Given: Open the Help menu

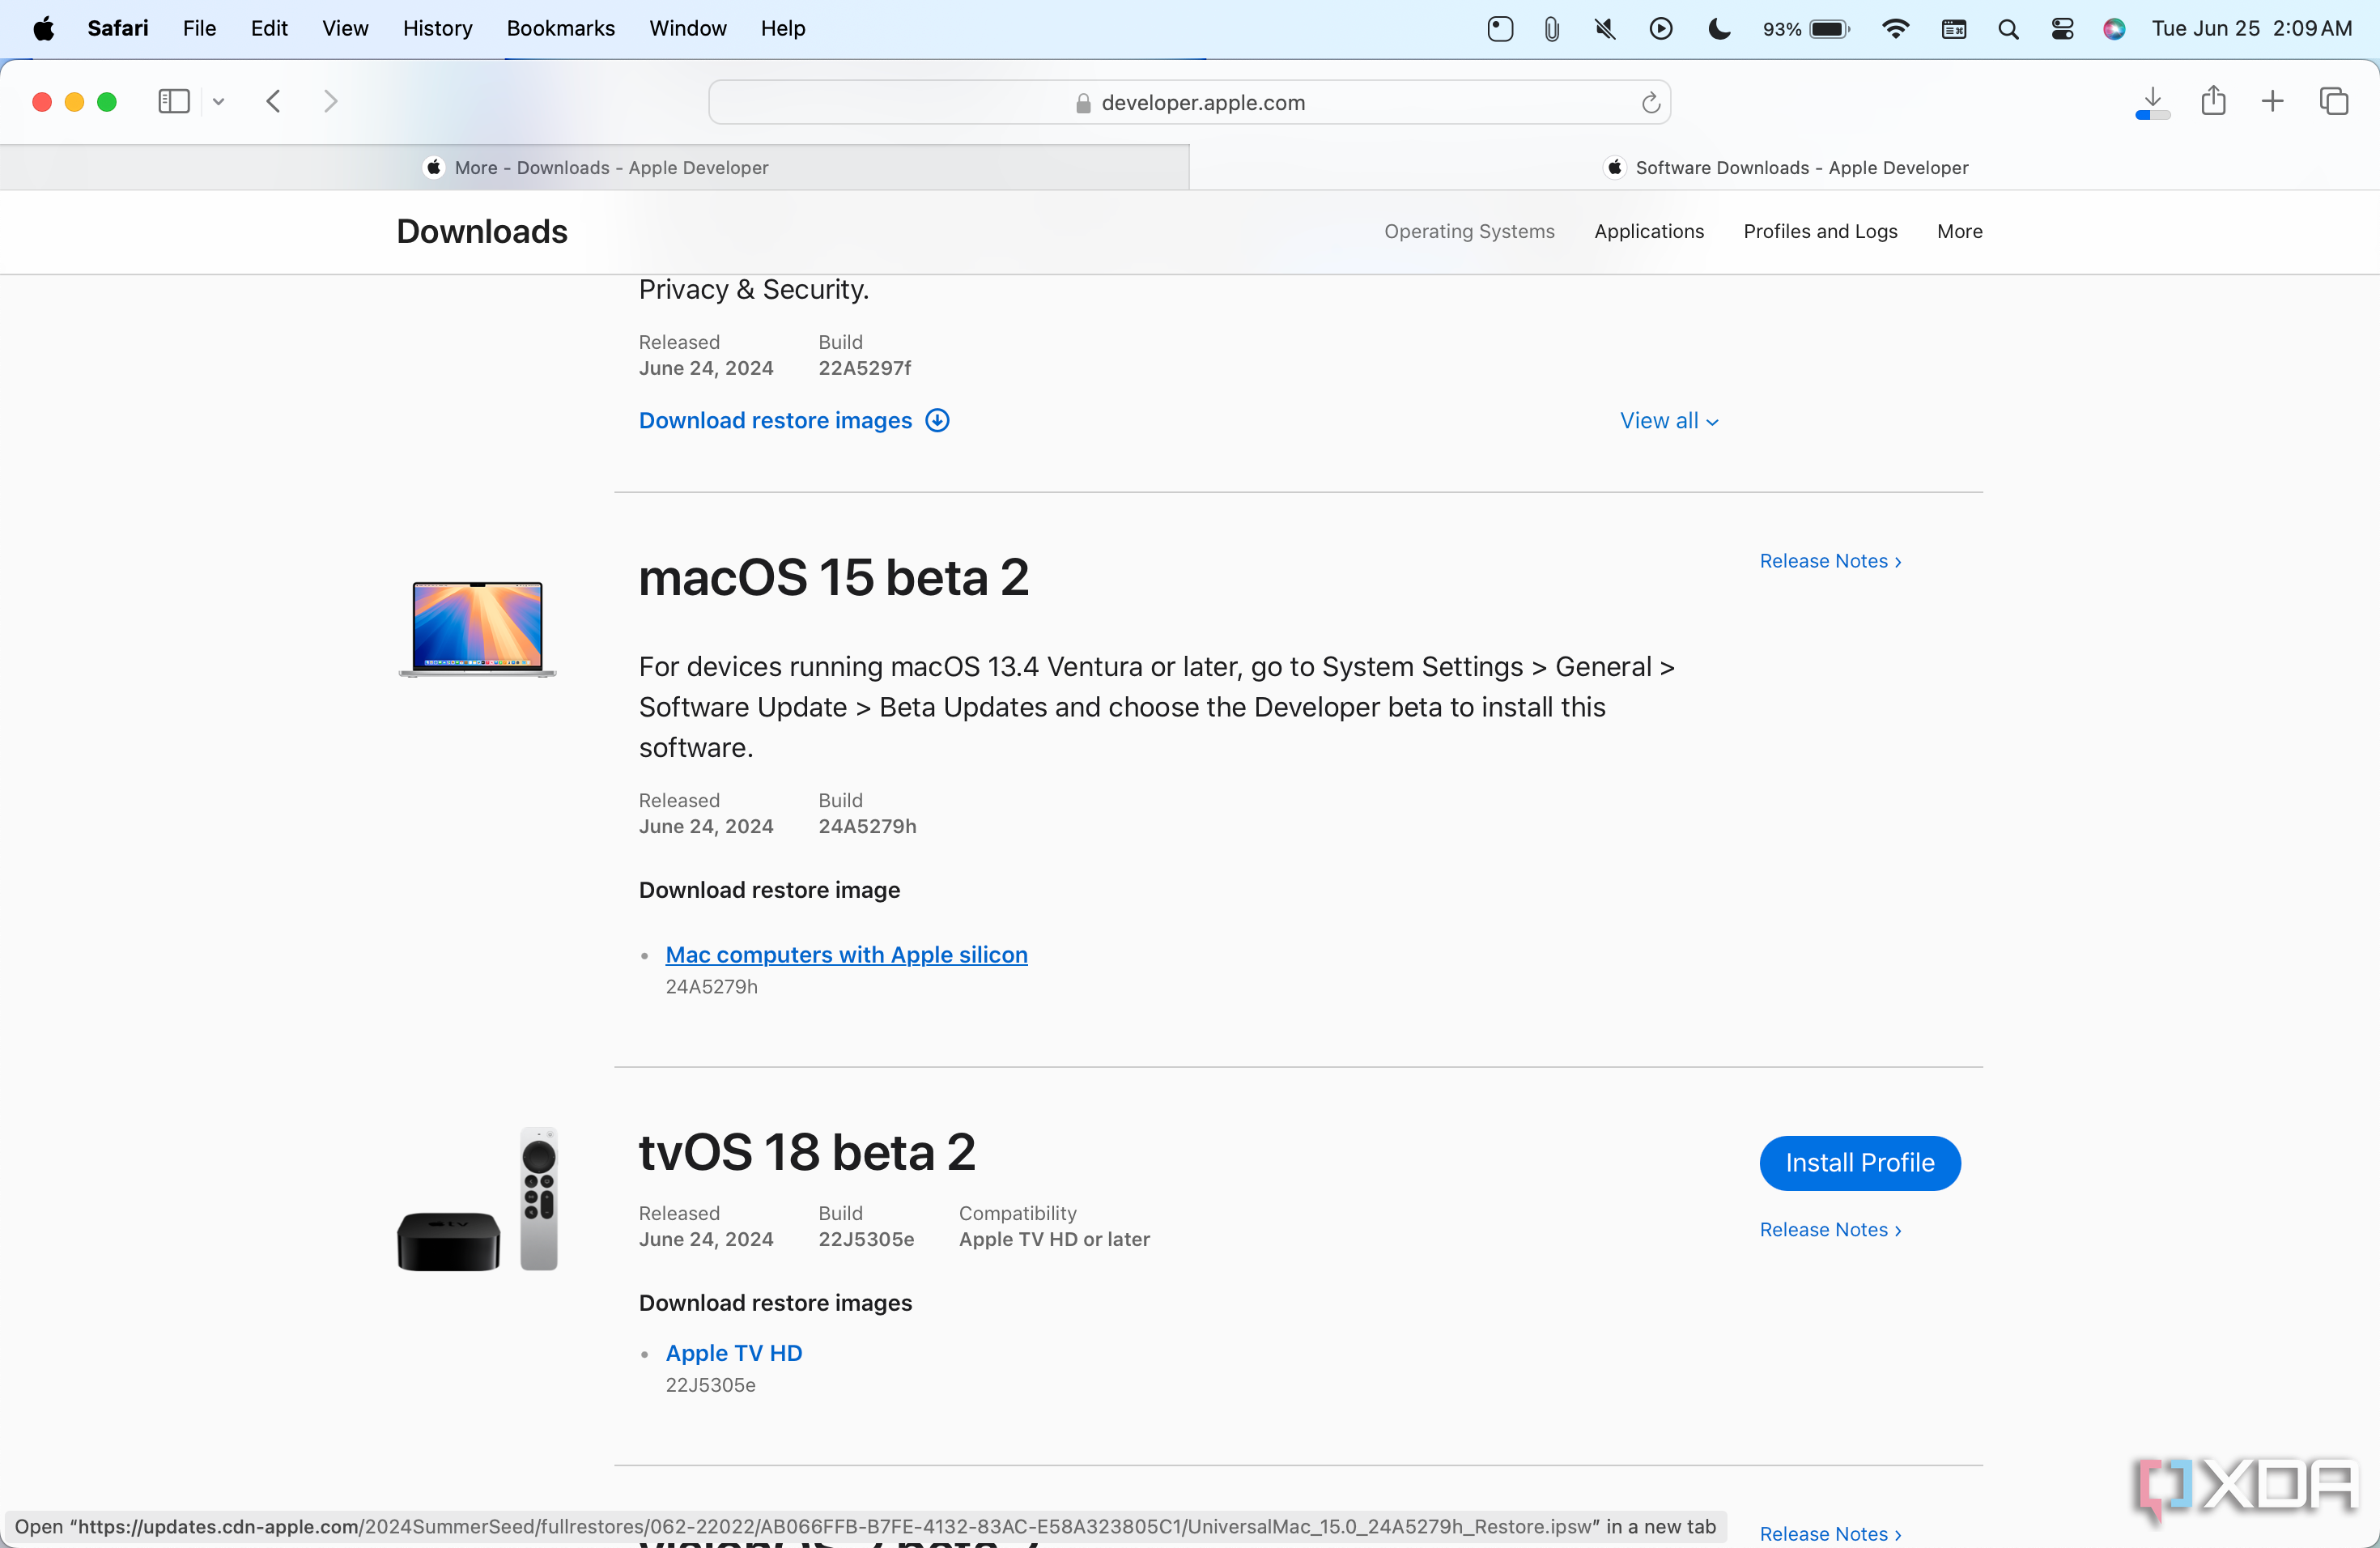Looking at the screenshot, I should 783,28.
